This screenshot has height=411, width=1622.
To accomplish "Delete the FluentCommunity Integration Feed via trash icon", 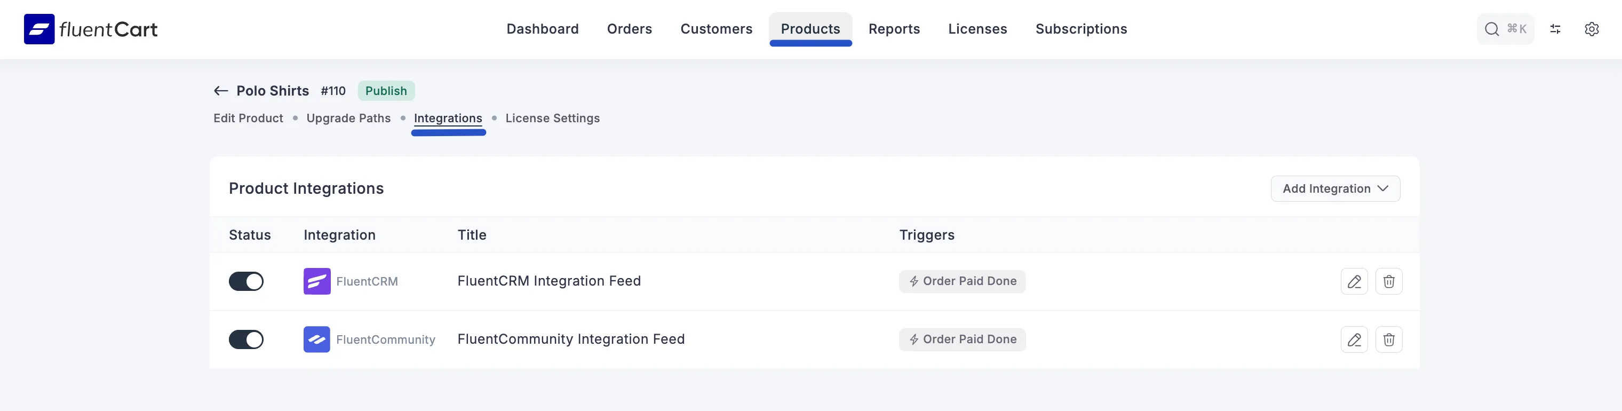I will (x=1390, y=339).
